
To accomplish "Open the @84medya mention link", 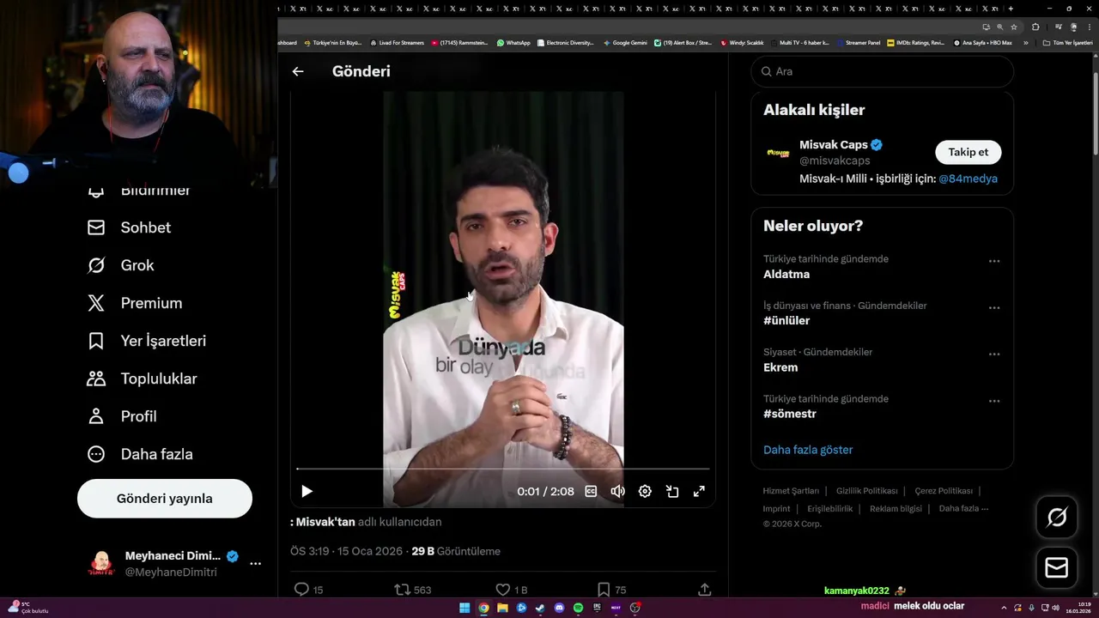I will (x=968, y=179).
